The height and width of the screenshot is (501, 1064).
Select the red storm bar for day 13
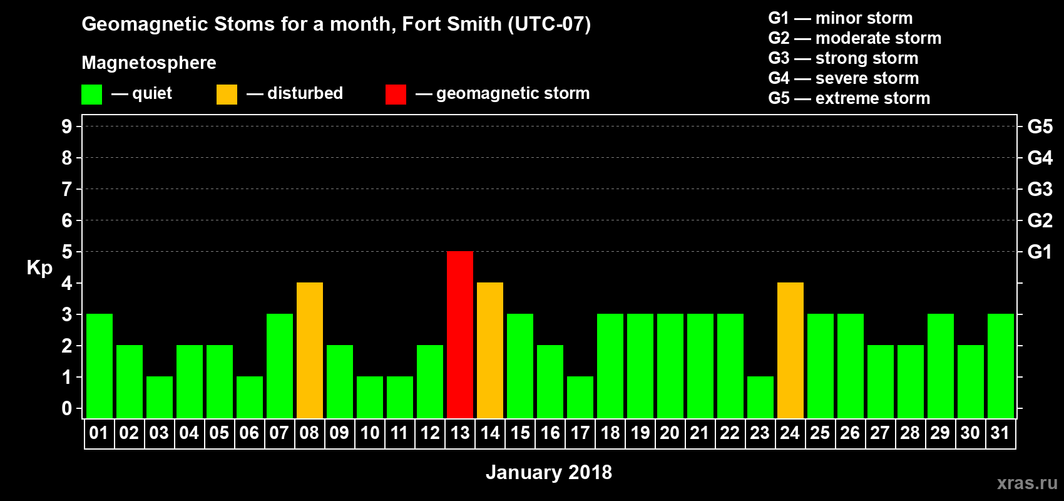point(460,334)
